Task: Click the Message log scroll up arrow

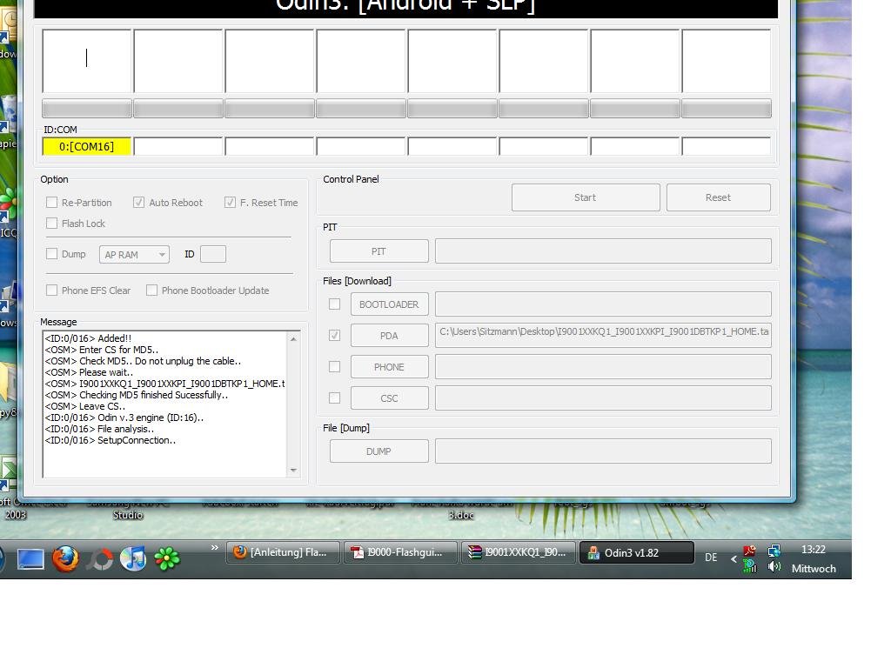Action: (x=293, y=339)
